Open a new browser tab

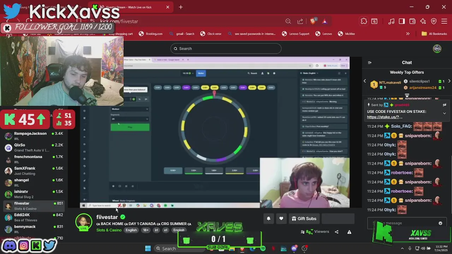pyautogui.click(x=181, y=7)
